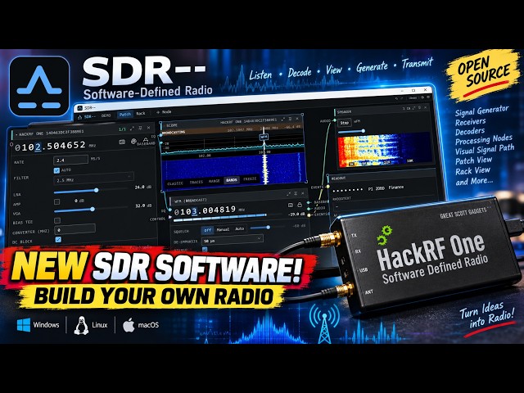
Task: Click the SDR-- logo in the title bar
Action: (80, 108)
